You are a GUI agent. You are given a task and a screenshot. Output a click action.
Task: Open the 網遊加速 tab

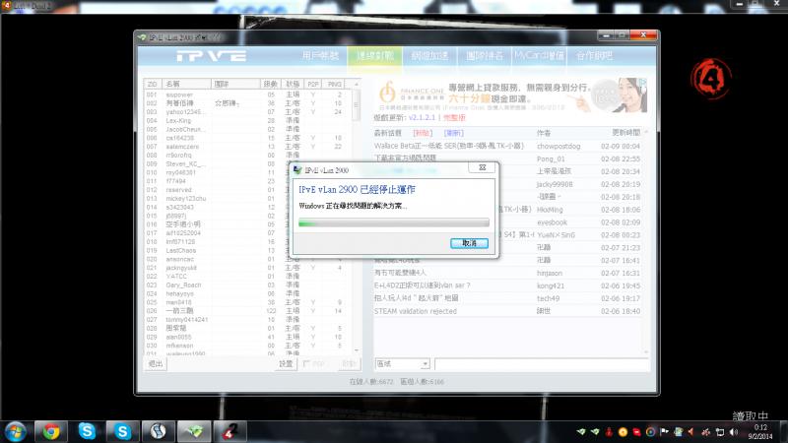tap(429, 56)
